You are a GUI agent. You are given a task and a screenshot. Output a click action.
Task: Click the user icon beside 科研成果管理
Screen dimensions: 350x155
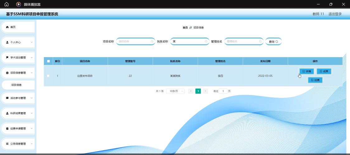coord(7,113)
